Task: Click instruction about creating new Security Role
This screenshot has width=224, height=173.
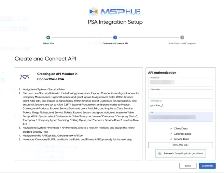Action: (x=80, y=109)
